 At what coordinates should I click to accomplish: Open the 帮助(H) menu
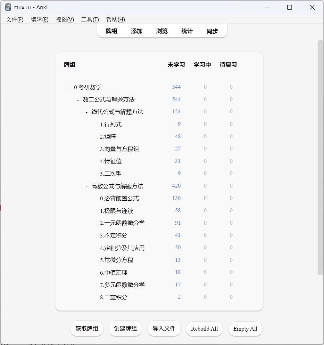[x=115, y=20]
